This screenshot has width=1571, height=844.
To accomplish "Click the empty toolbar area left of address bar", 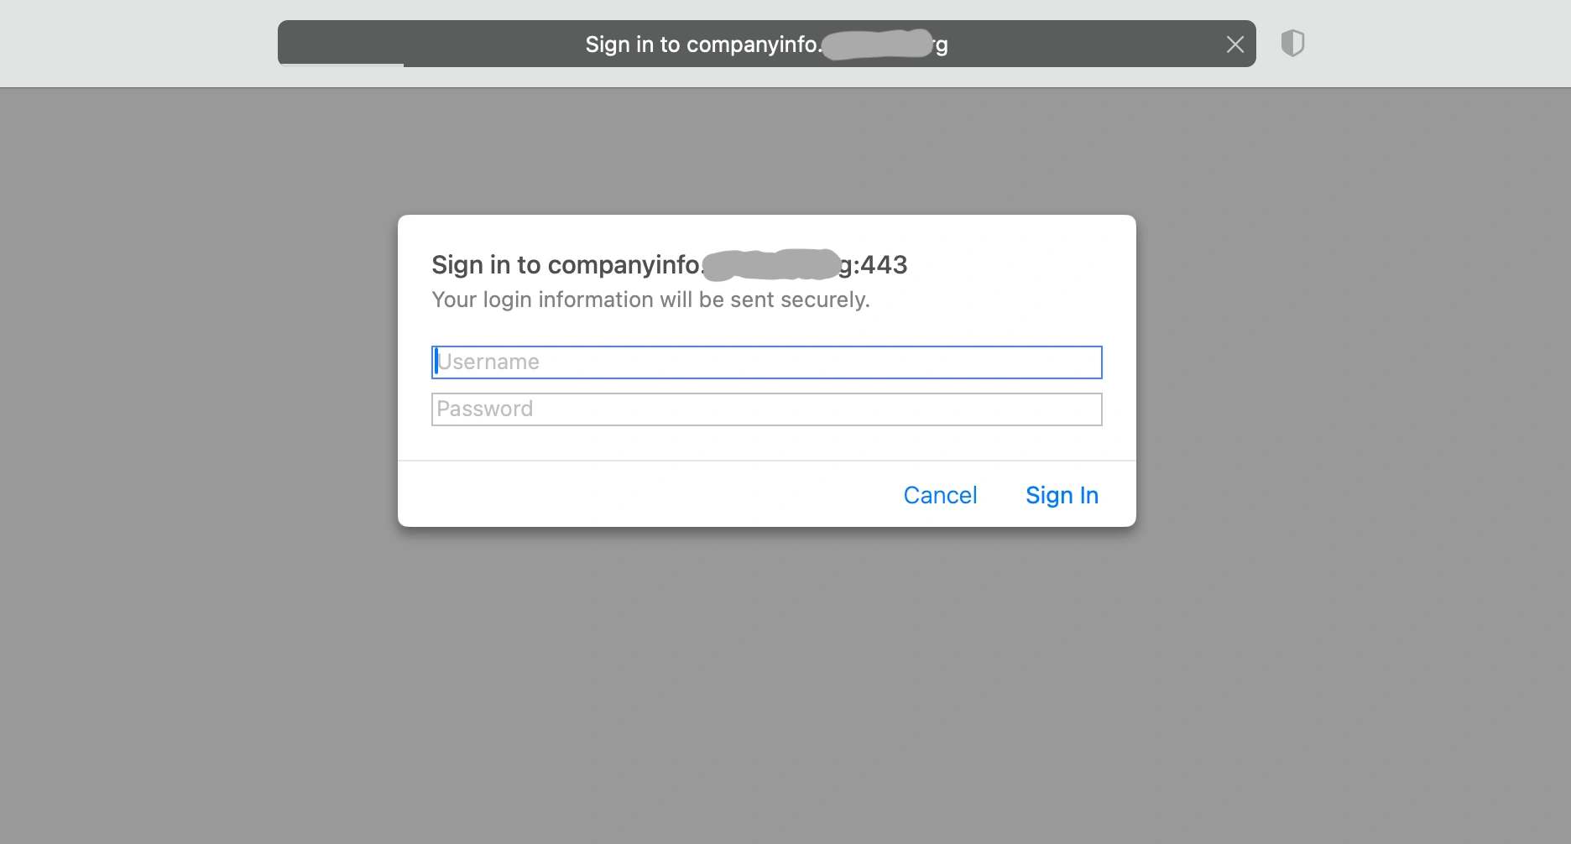I will point(138,44).
